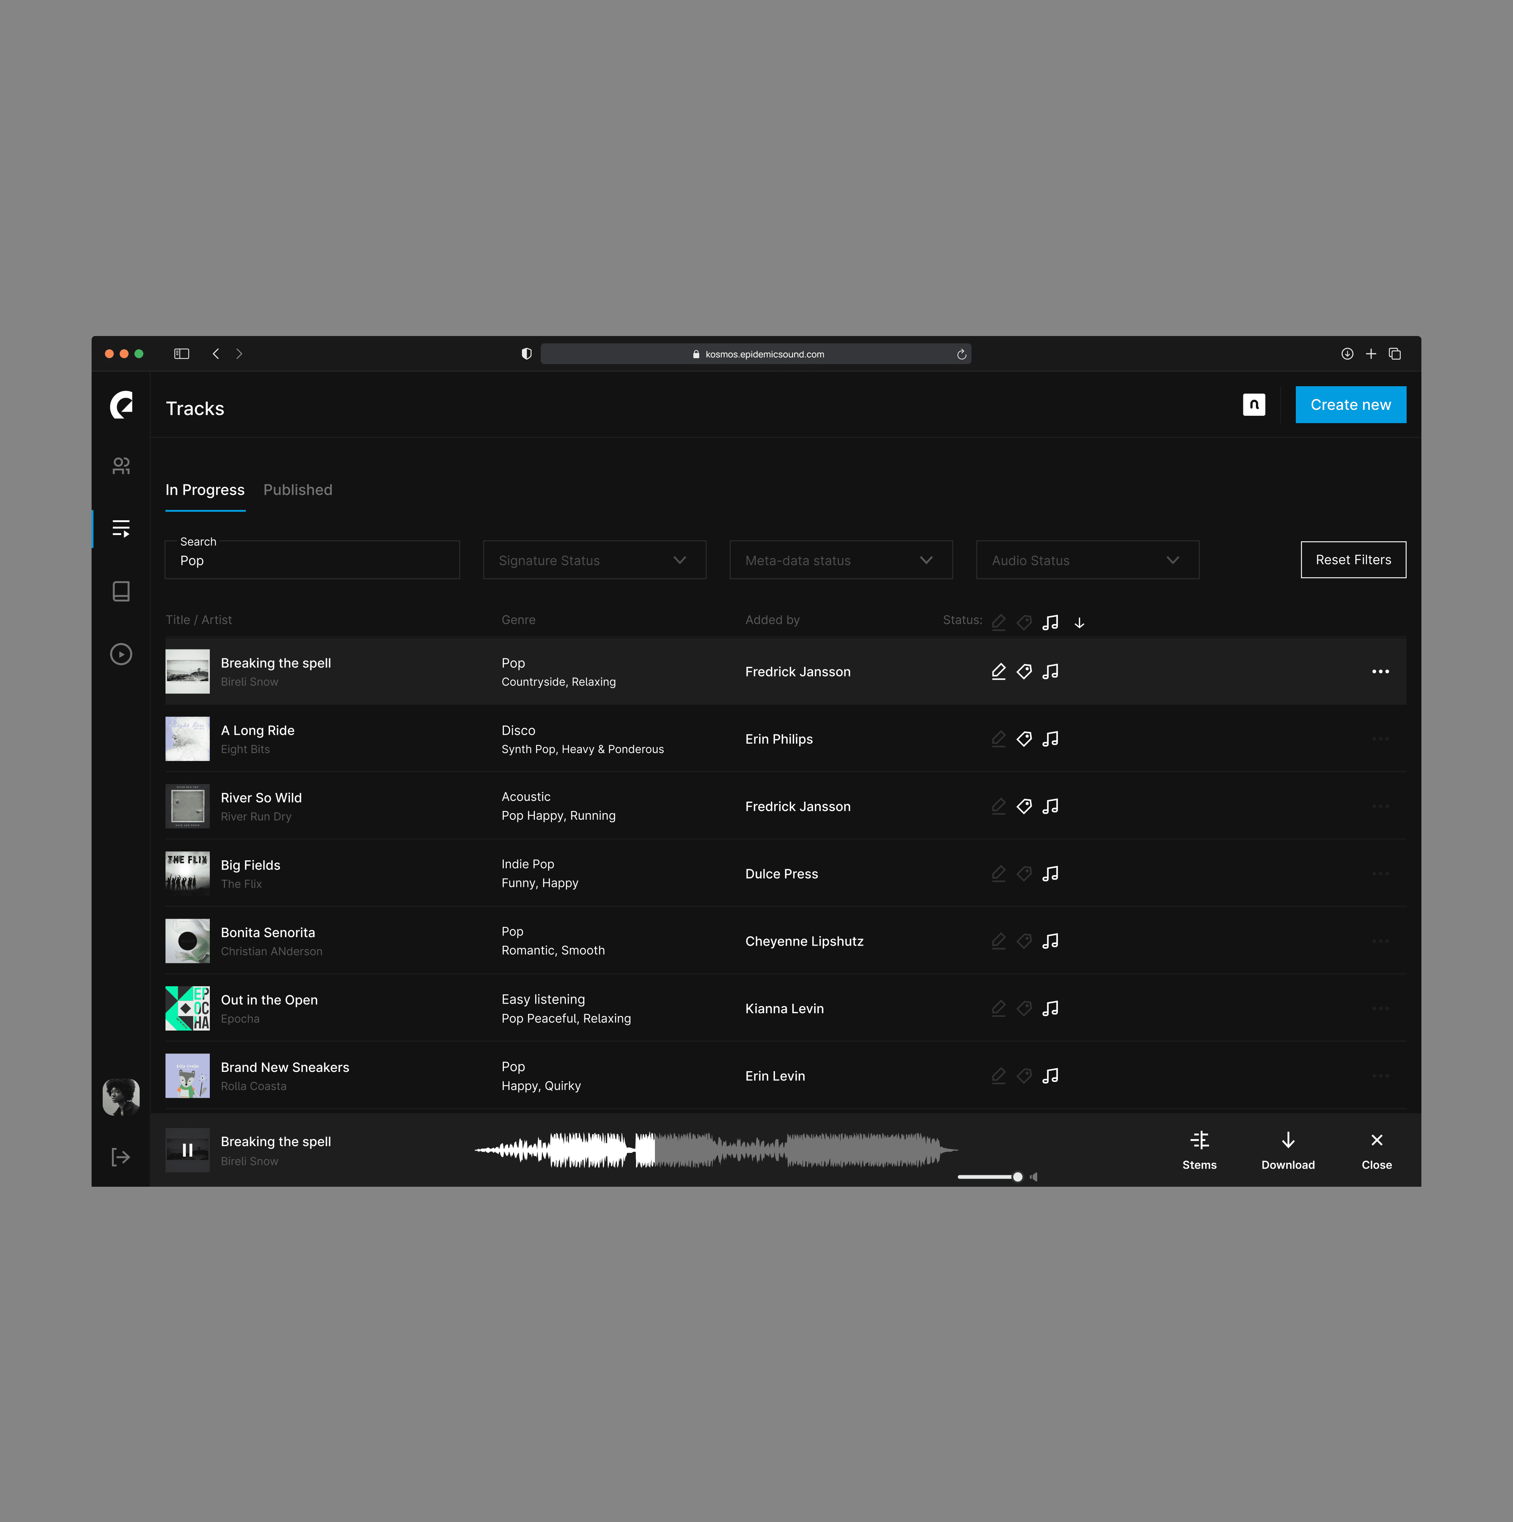Open the Meta-data status dropdown
The width and height of the screenshot is (1513, 1522).
pos(841,560)
